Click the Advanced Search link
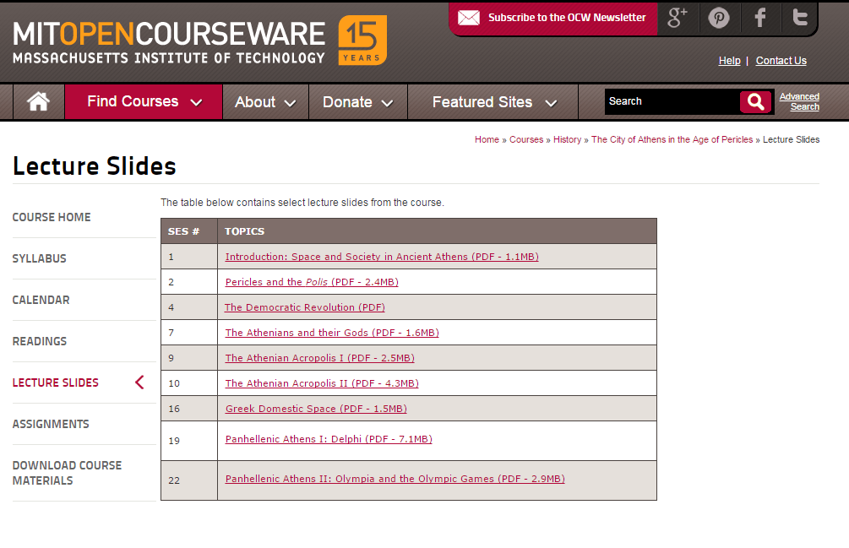The width and height of the screenshot is (849, 548). pyautogui.click(x=799, y=101)
